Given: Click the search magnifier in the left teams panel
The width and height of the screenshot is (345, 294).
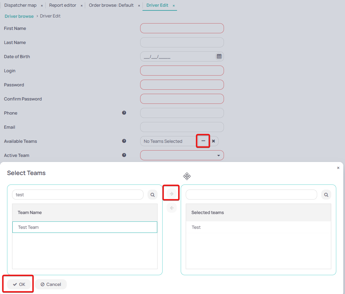Looking at the screenshot, I should tap(153, 195).
